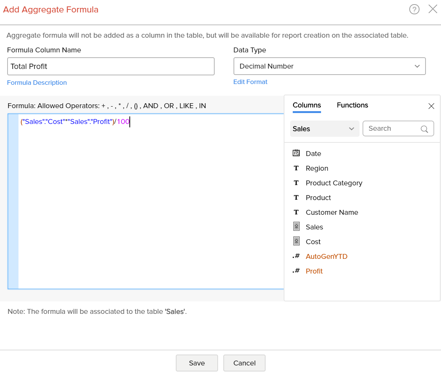The height and width of the screenshot is (373, 441).
Task: Close the Add Aggregate Formula dialog
Action: [x=433, y=9]
